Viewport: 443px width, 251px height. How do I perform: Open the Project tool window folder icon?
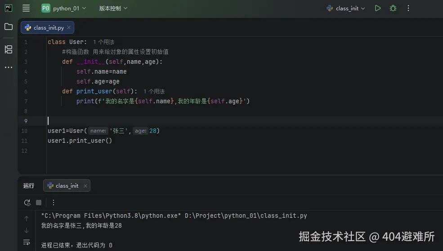[x=9, y=27]
